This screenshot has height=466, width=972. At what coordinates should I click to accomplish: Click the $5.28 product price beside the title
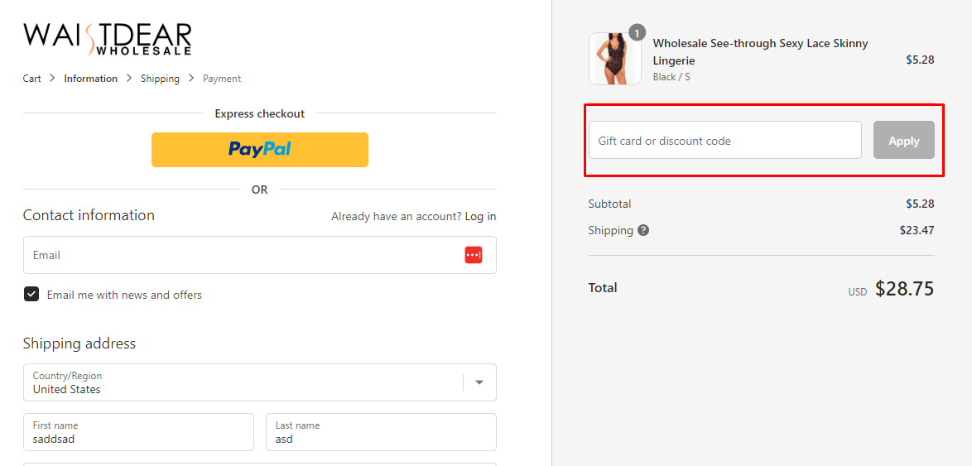tap(920, 60)
